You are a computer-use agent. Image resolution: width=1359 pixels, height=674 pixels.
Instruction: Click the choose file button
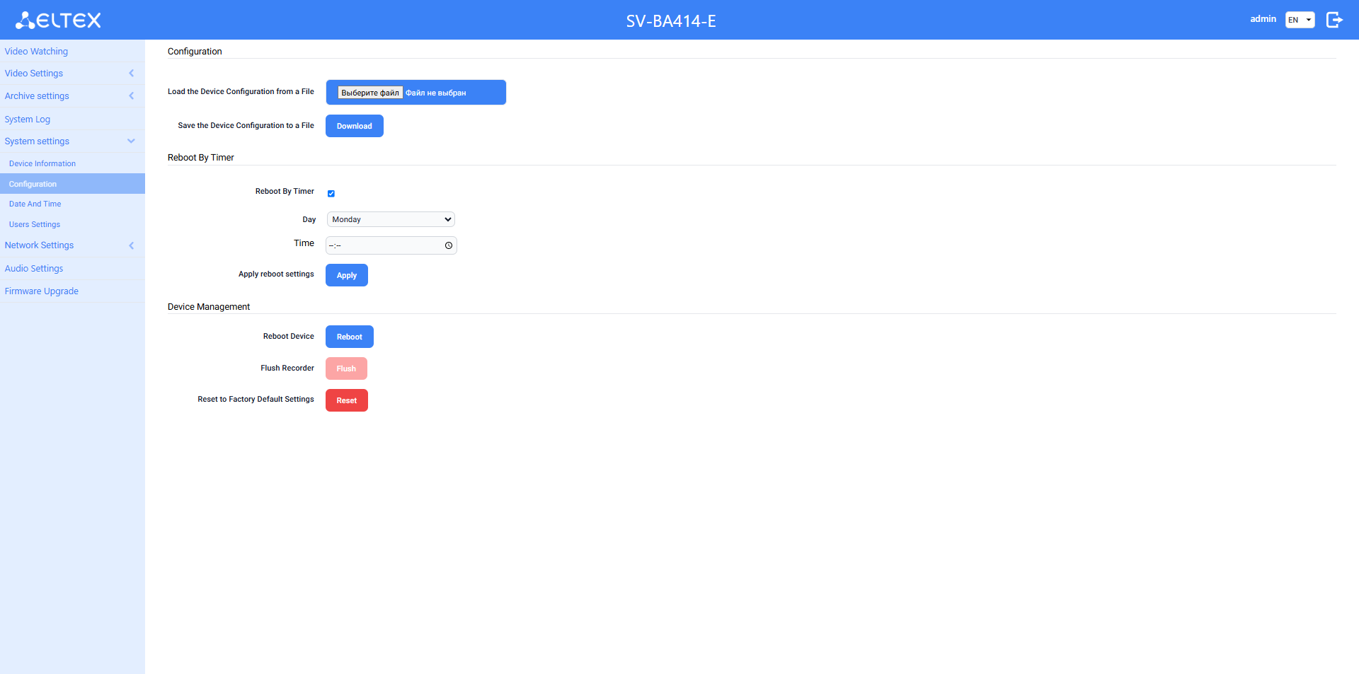(x=370, y=93)
